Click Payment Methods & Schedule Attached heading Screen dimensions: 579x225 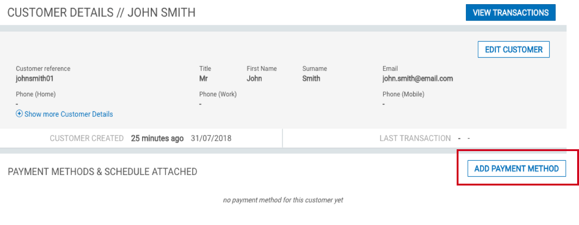pos(103,172)
